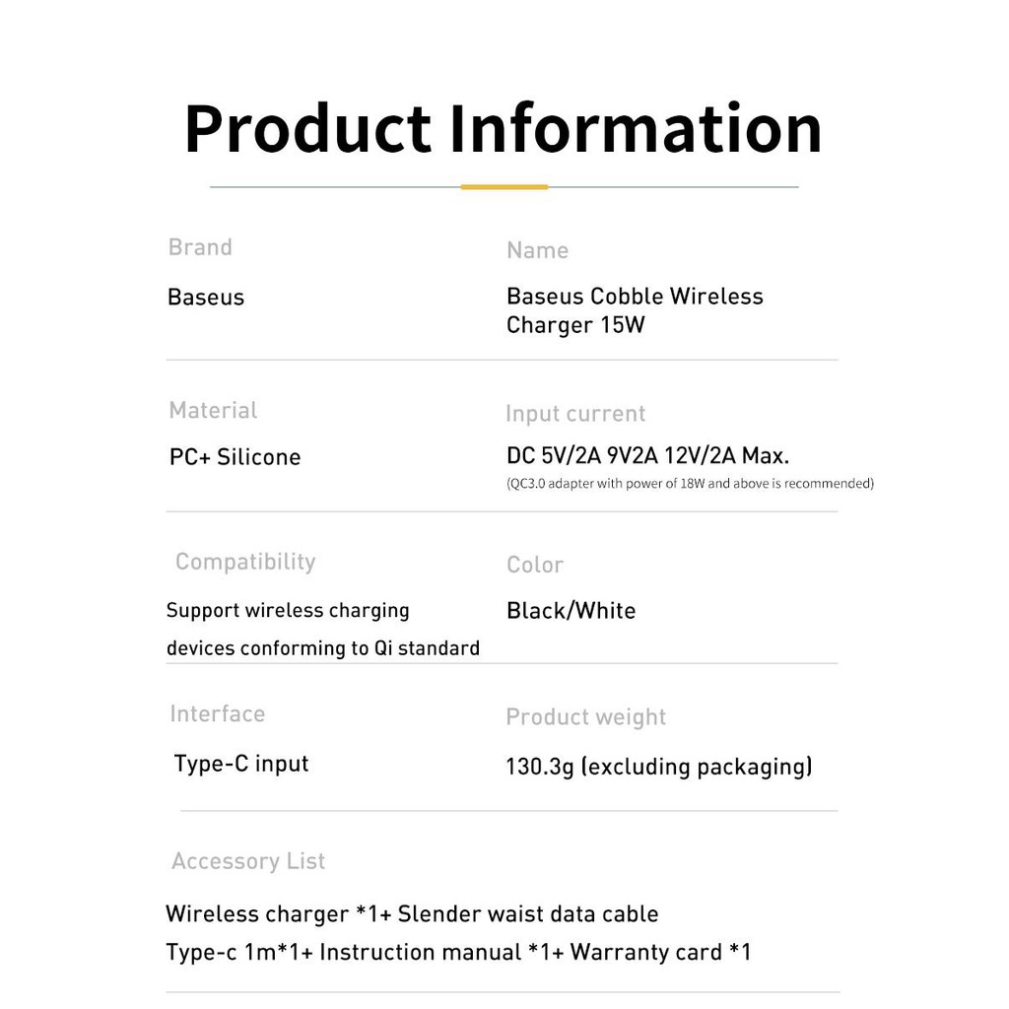Viewport: 1009px width, 1009px height.
Task: Select 130.3g excluding packaging text
Action: (x=658, y=767)
